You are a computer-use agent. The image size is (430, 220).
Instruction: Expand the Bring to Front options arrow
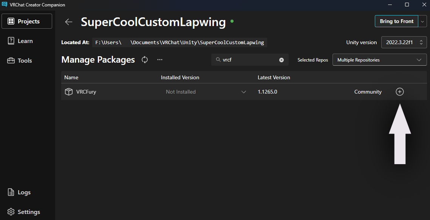422,22
